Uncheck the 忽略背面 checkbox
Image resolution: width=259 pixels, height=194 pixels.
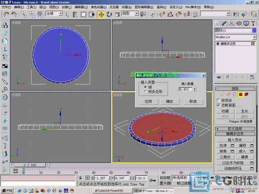tap(218, 105)
